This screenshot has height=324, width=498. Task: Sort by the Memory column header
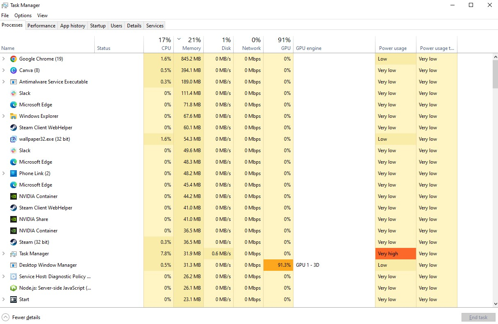tap(189, 44)
